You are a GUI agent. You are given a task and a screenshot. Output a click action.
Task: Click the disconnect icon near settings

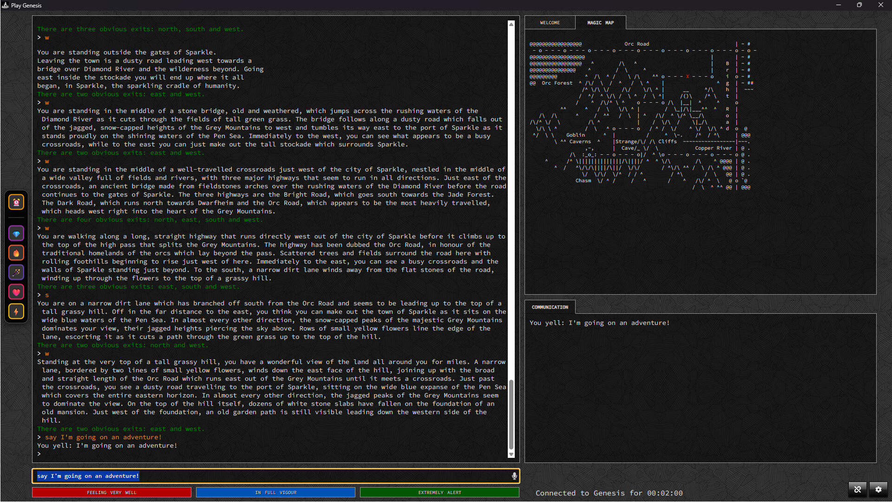(858, 489)
